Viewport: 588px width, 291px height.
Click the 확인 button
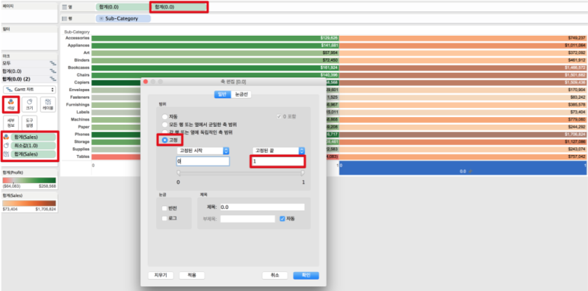tap(306, 275)
